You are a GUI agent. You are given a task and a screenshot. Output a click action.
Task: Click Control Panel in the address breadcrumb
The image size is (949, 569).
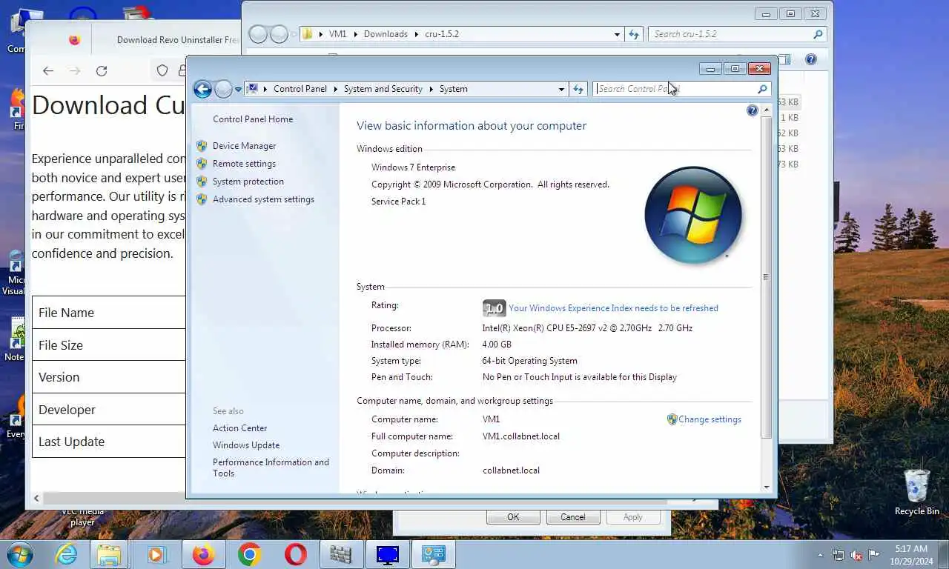[300, 89]
